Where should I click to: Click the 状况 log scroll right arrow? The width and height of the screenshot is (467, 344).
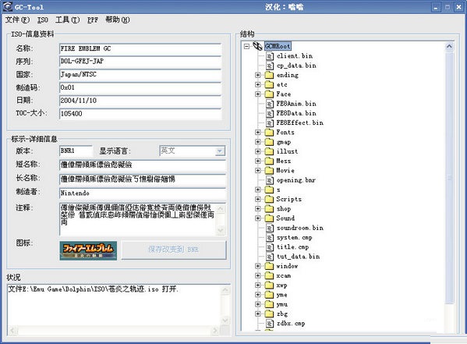point(214,330)
